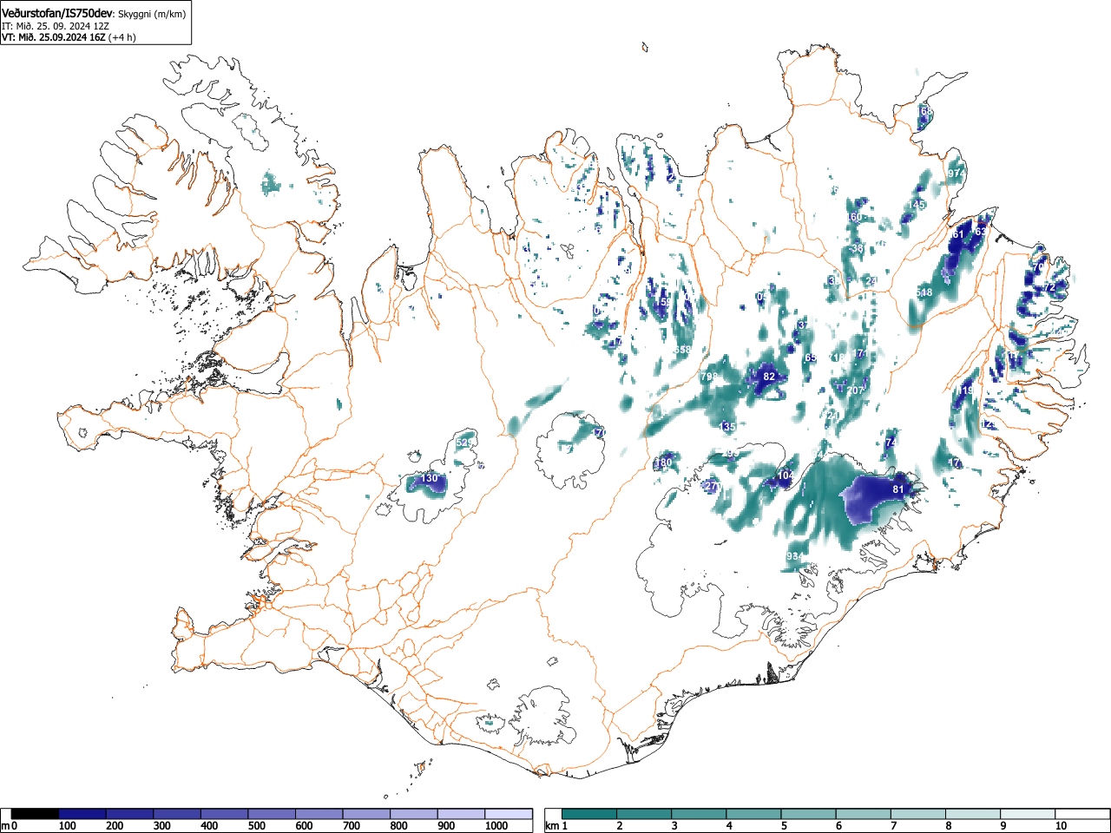Click the '548' visibility value on map
Image resolution: width=1111 pixels, height=833 pixels.
click(x=924, y=292)
